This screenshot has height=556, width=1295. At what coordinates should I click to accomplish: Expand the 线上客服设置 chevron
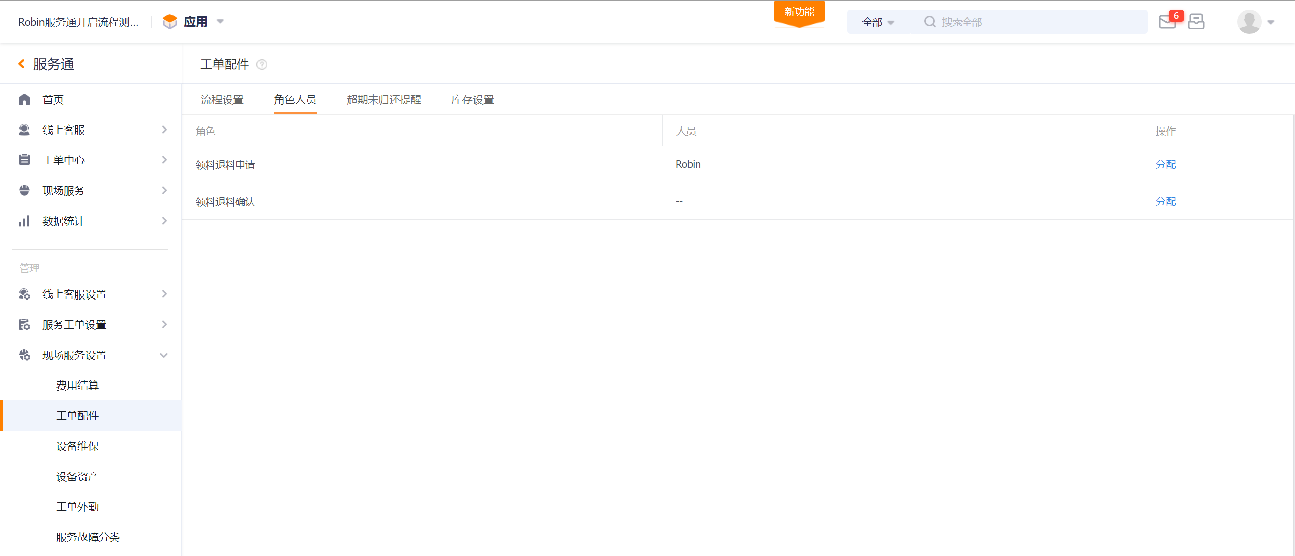pos(164,294)
